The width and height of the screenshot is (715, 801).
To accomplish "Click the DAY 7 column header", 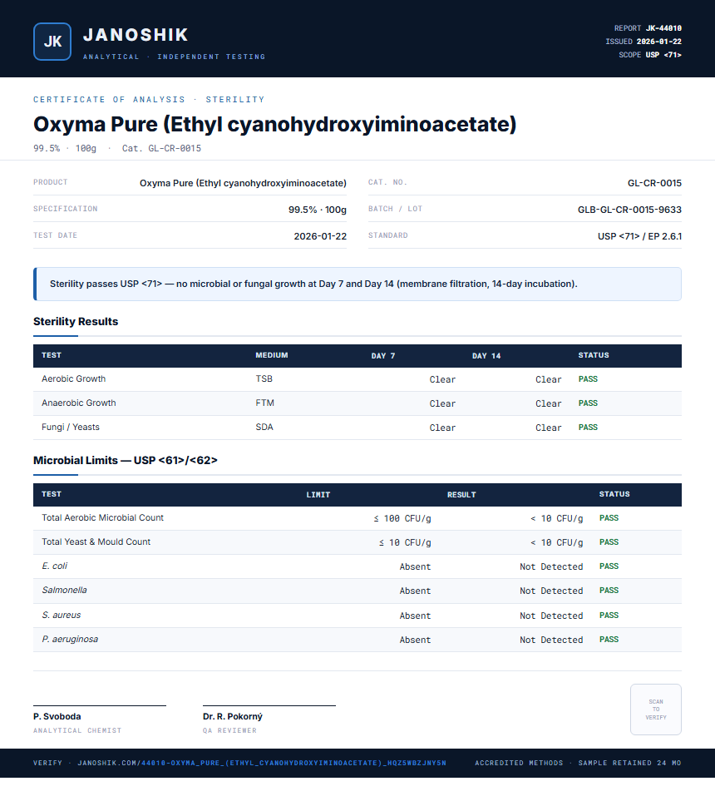I will coord(383,355).
